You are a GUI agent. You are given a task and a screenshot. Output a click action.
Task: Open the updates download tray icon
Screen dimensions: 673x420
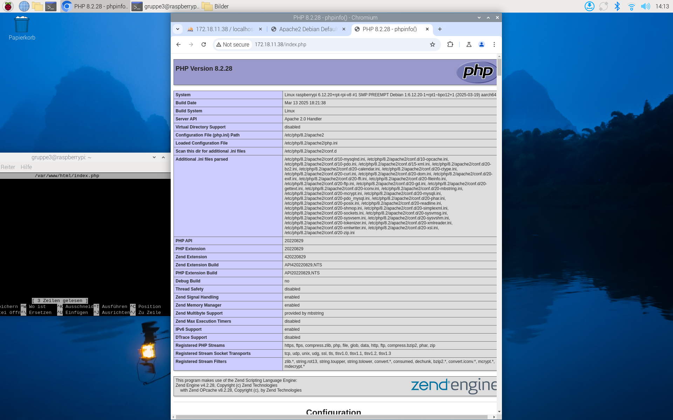pos(590,6)
